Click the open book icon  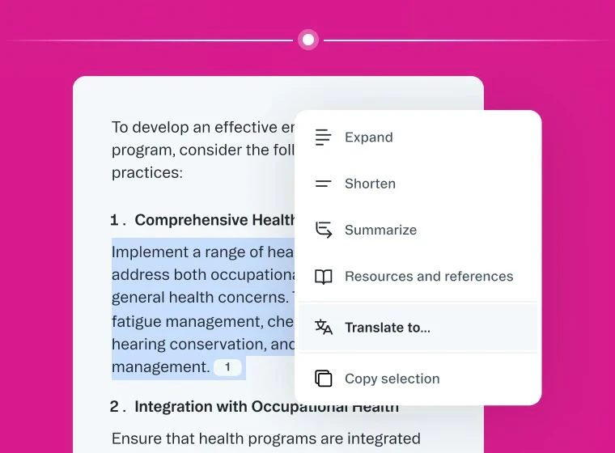click(x=324, y=277)
